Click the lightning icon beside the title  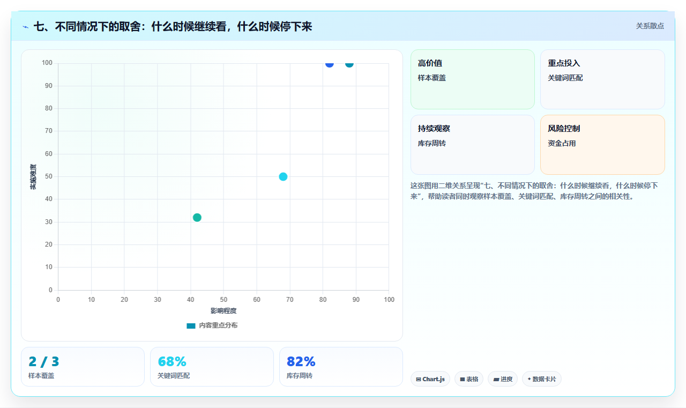coord(25,27)
